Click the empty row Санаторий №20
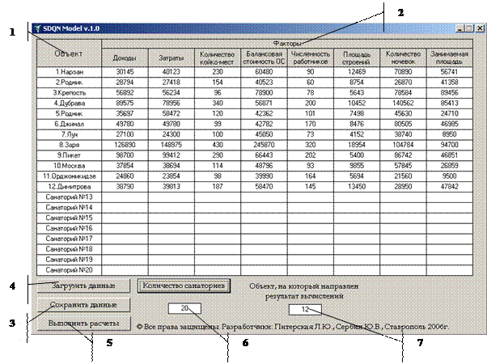Screen dimensions: 487x364 tap(69, 269)
